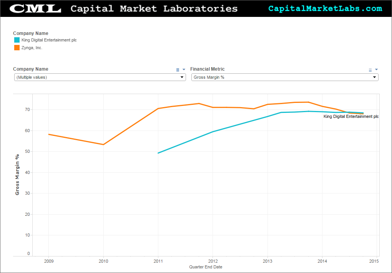Click the 70 y-axis tick label
Image resolution: width=392 pixels, height=273 pixels.
click(x=27, y=109)
